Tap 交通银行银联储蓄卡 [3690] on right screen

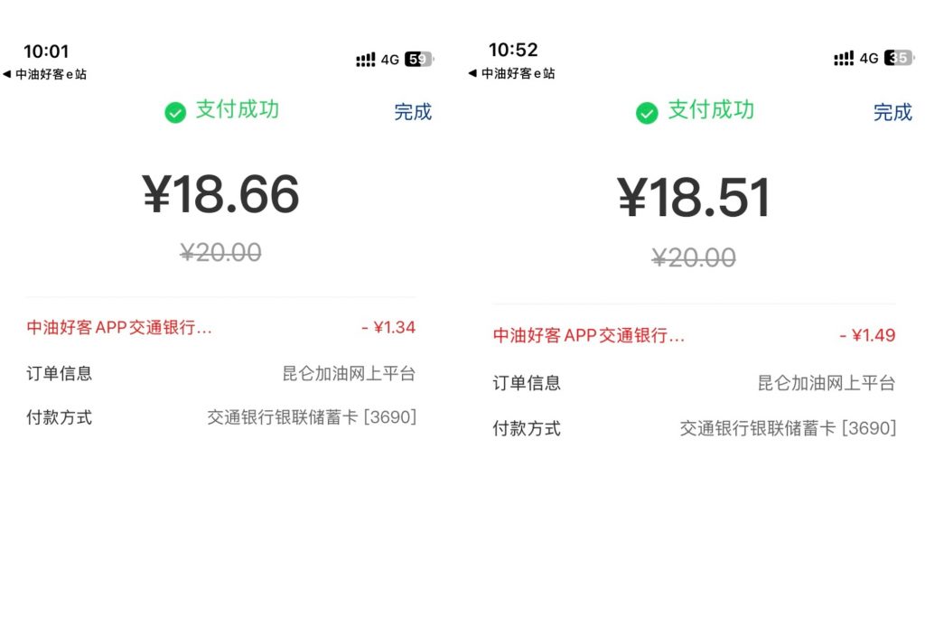click(x=788, y=428)
